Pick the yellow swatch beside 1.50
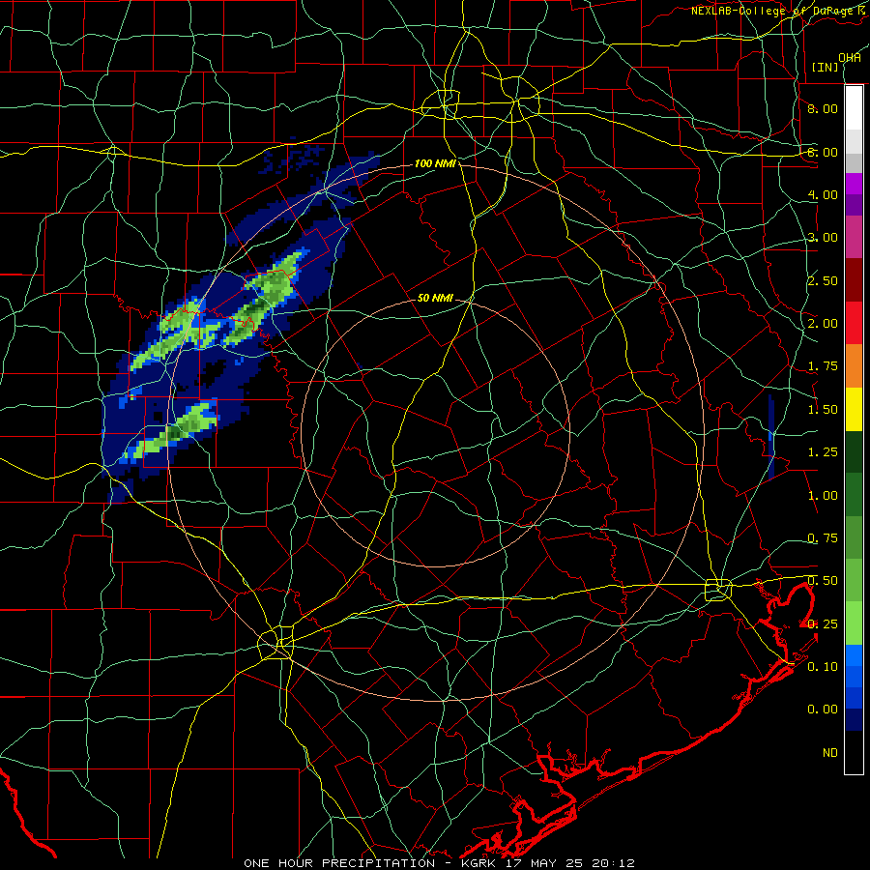The height and width of the screenshot is (870, 870). tap(854, 410)
